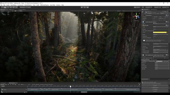Open the HD Additional Light Data settings gear
Screen dimensions: 170x95
coord(168,55)
